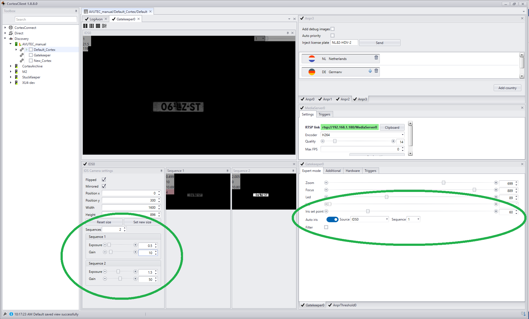
Task: Switch to the LogAxon tab
Action: [x=96, y=19]
